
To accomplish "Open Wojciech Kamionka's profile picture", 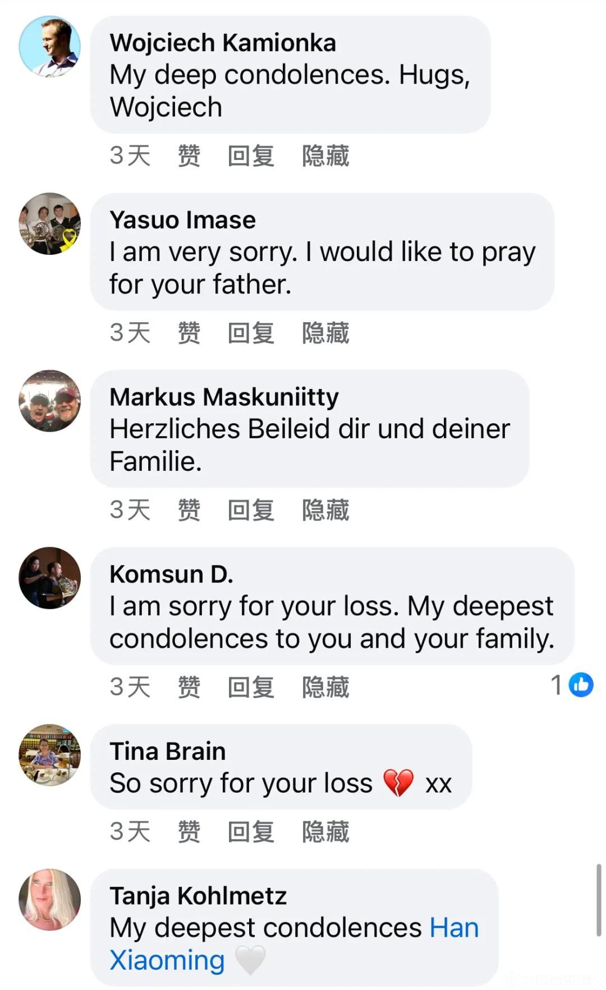I will click(x=49, y=47).
